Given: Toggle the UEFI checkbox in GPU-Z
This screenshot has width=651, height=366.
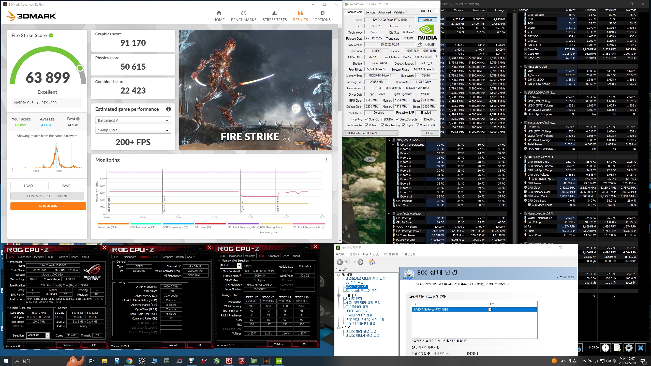Looking at the screenshot, I should (427, 45).
